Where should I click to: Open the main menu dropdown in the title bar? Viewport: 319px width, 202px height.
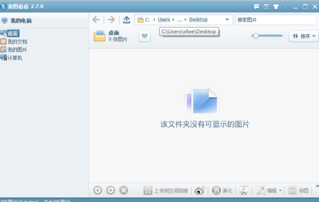point(266,6)
